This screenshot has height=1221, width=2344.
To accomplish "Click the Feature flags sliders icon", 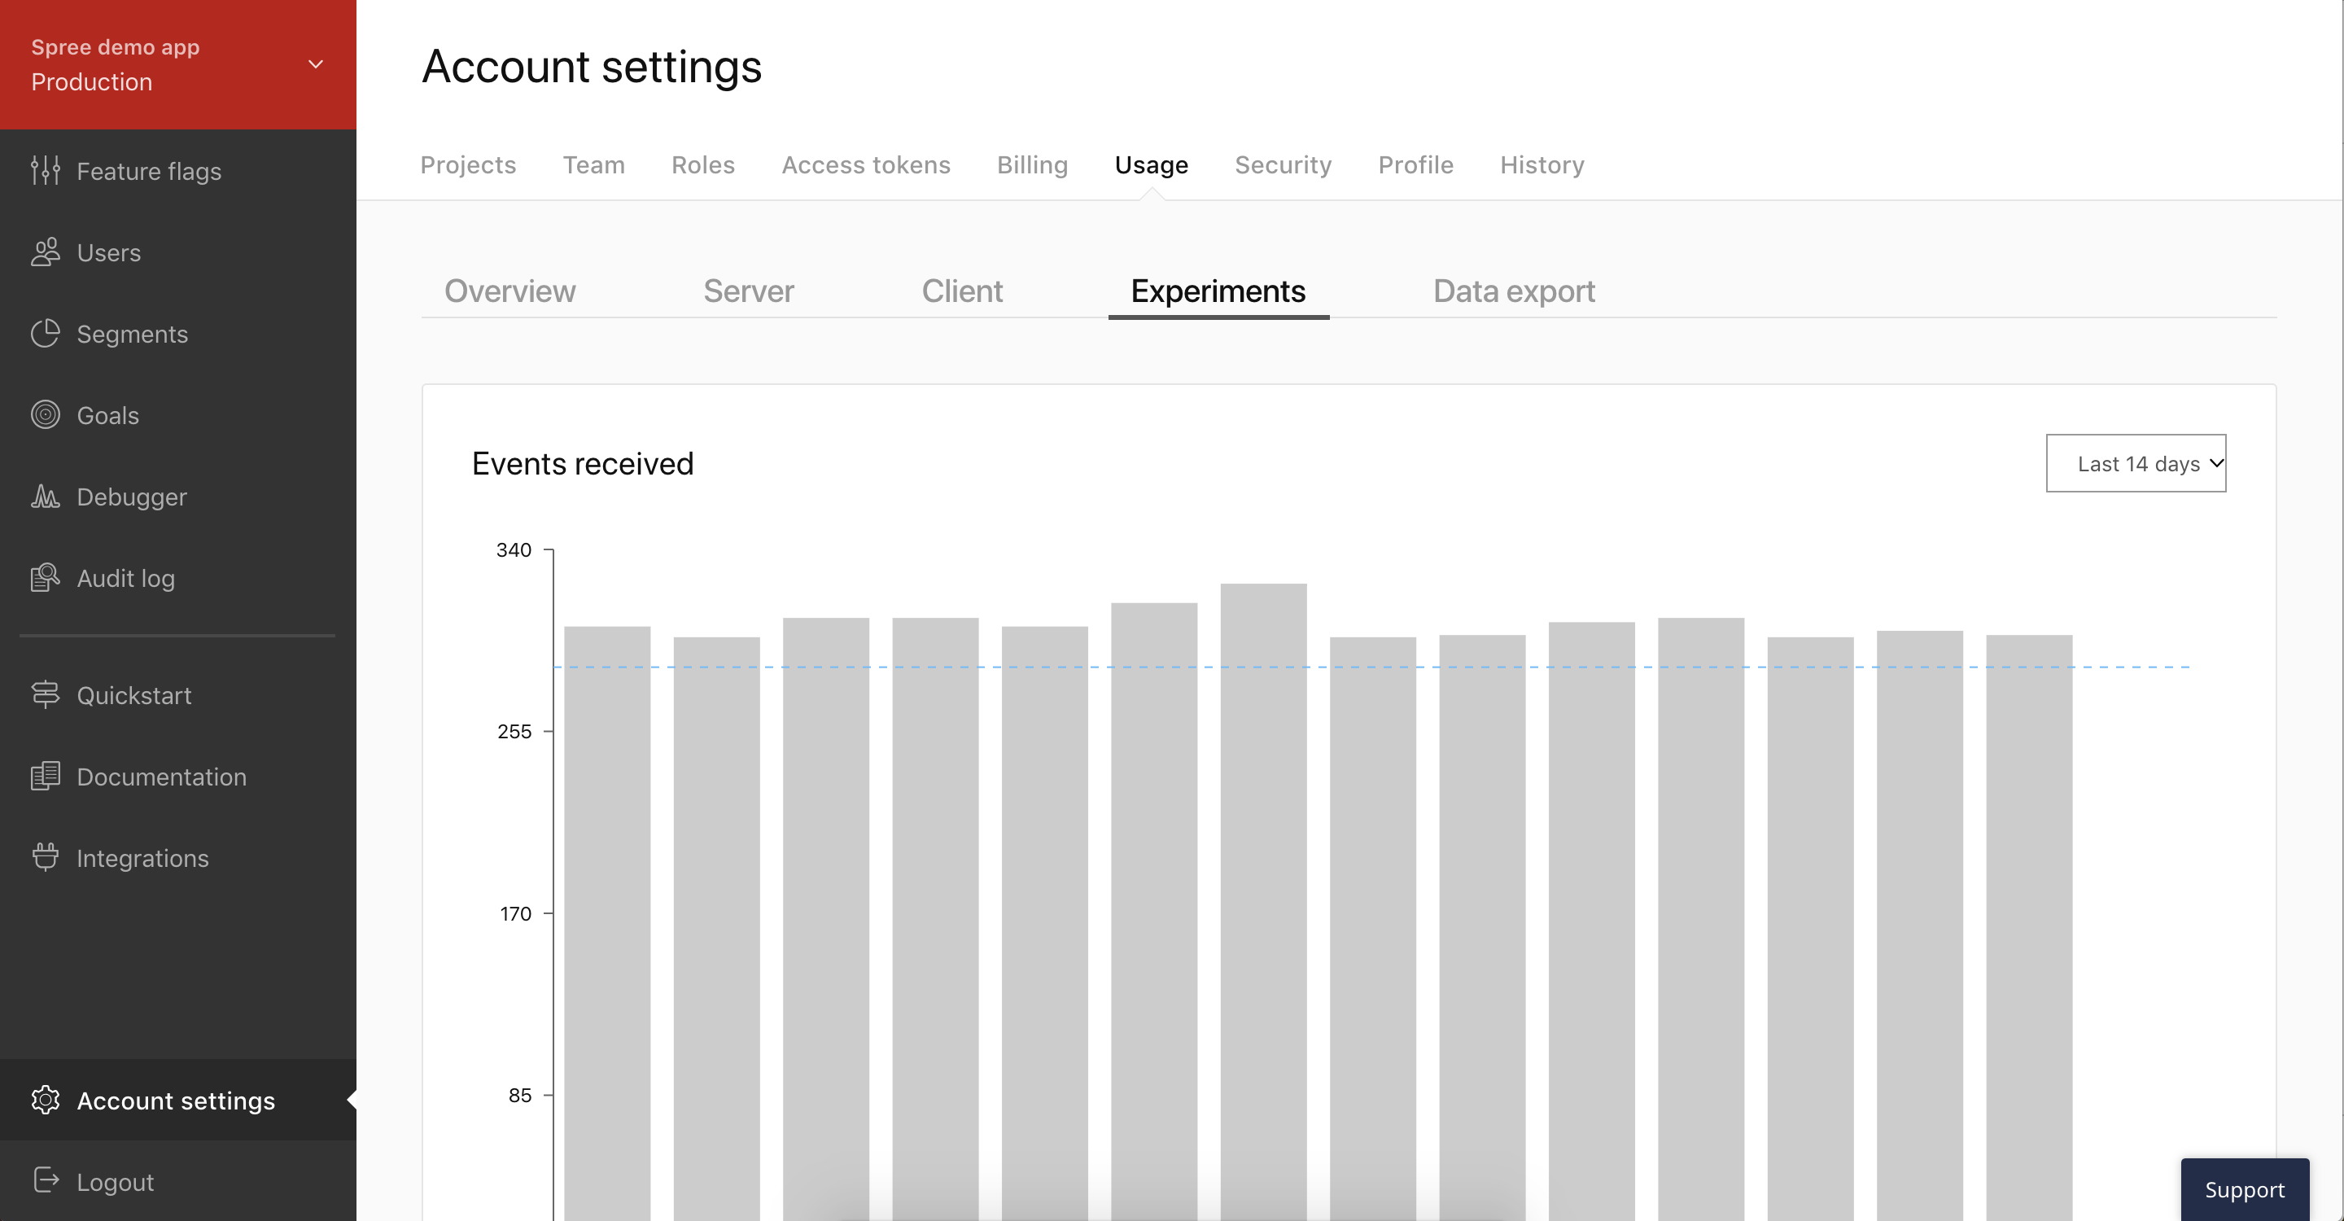I will (45, 171).
